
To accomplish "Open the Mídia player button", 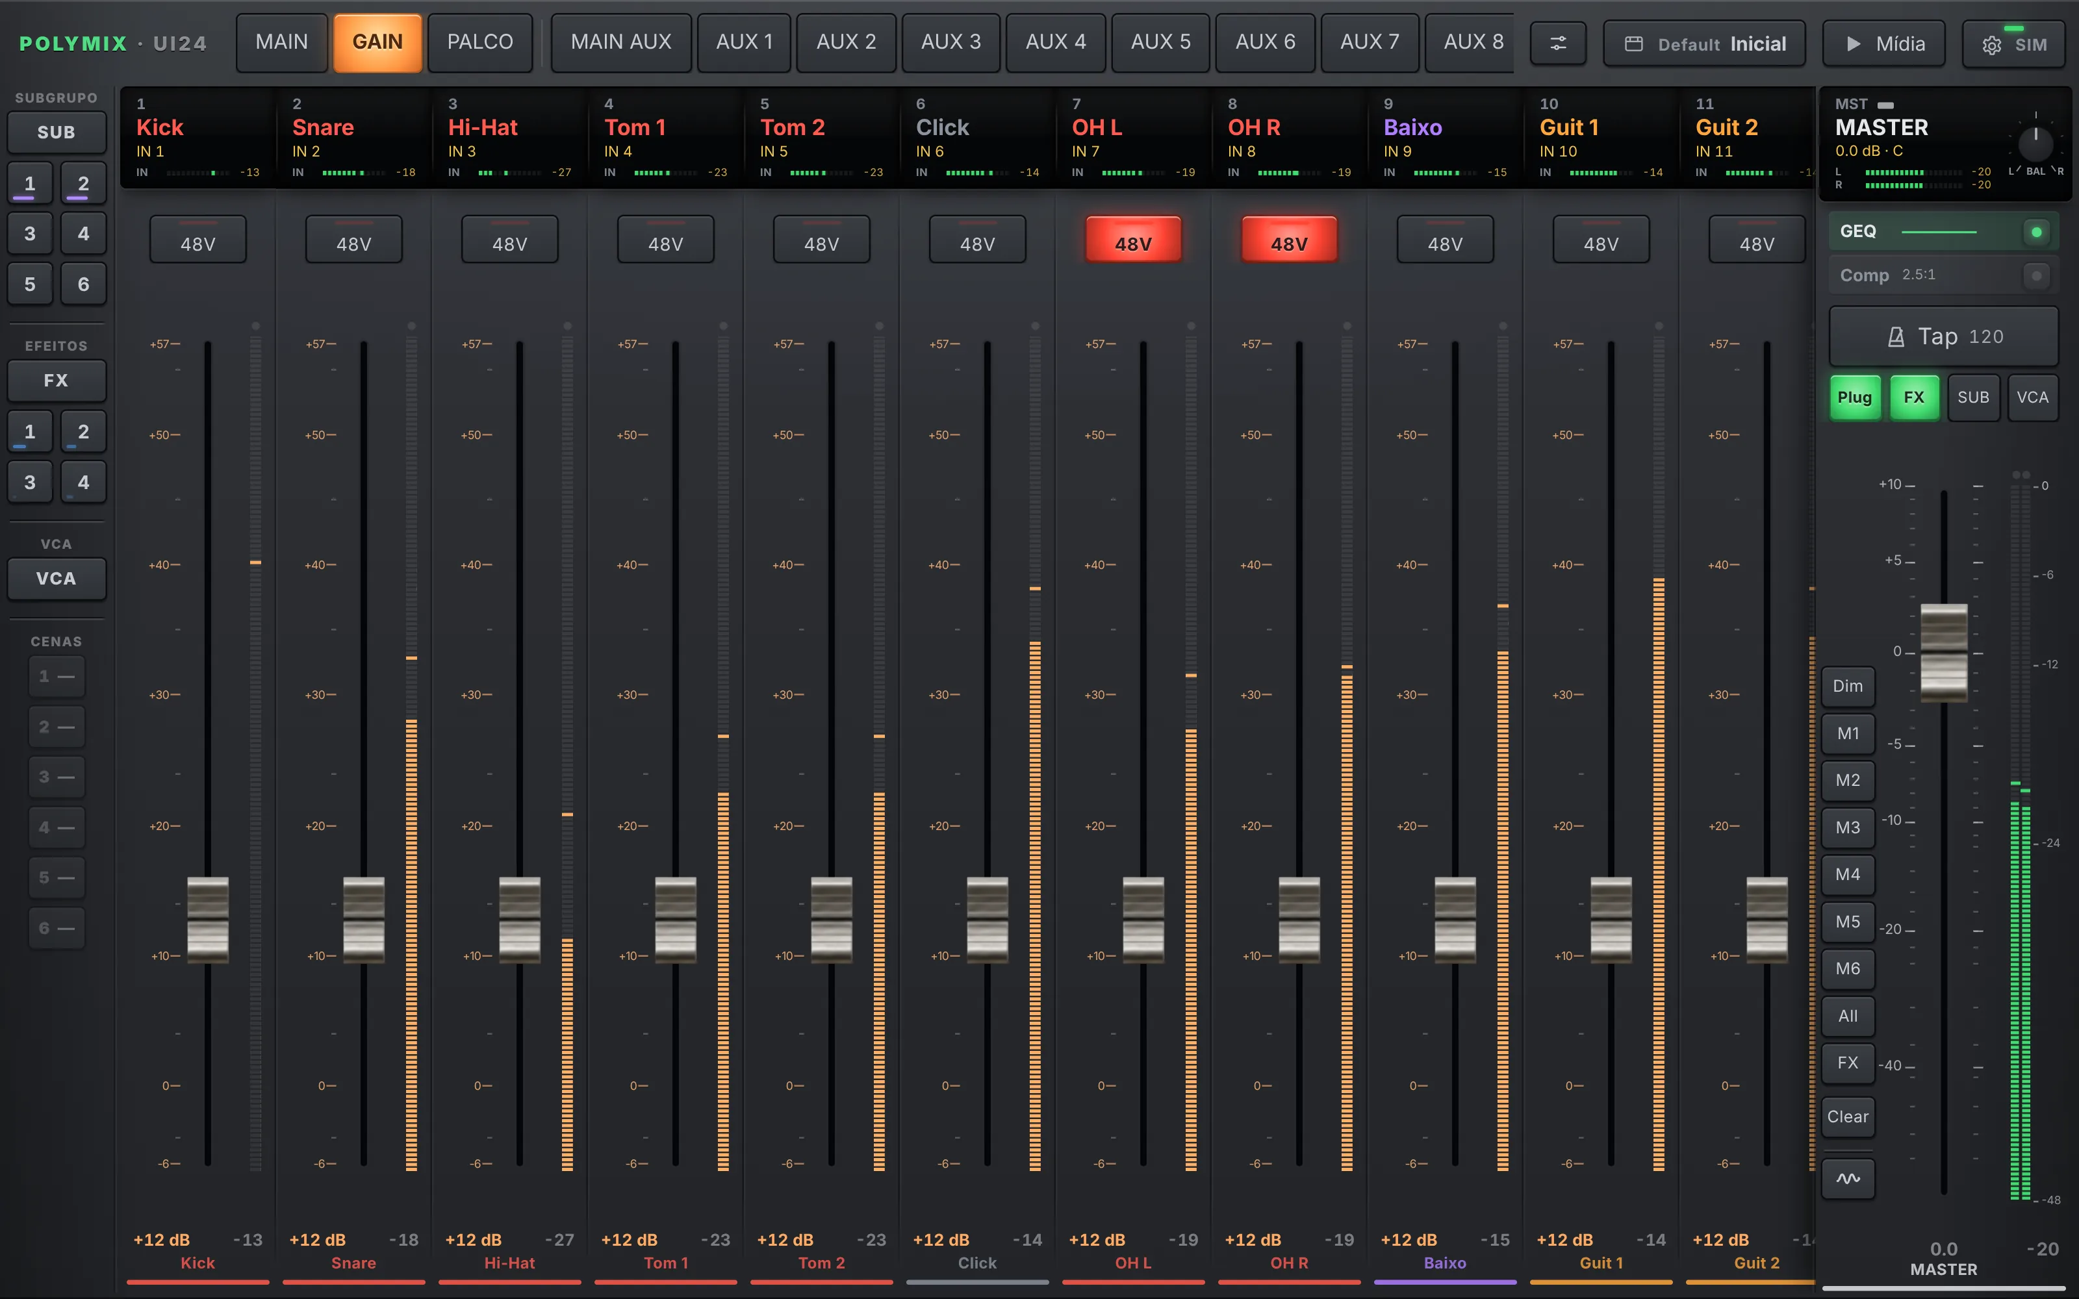I will pyautogui.click(x=1885, y=44).
